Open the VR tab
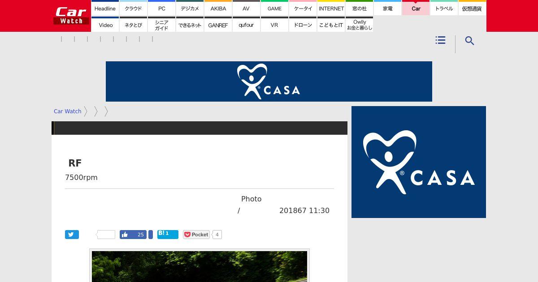The height and width of the screenshot is (282, 538). 274,25
